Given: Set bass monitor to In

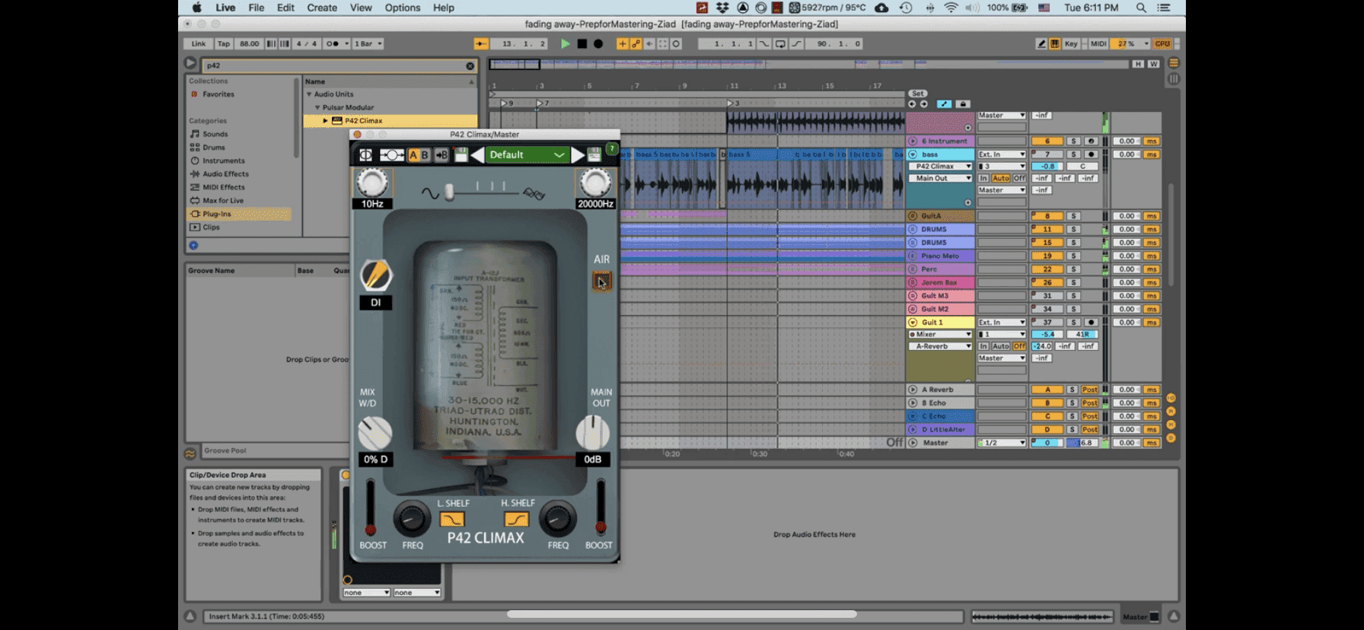Looking at the screenshot, I should (x=983, y=178).
